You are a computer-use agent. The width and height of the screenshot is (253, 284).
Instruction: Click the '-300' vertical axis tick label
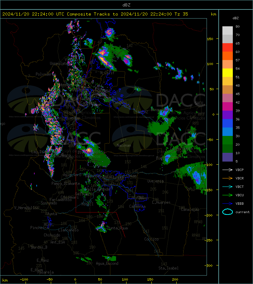(x=209, y=265)
